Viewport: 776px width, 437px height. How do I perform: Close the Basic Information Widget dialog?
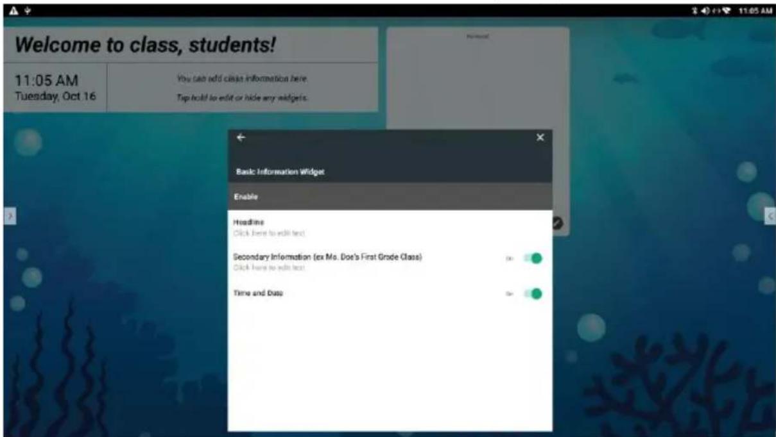coord(540,137)
